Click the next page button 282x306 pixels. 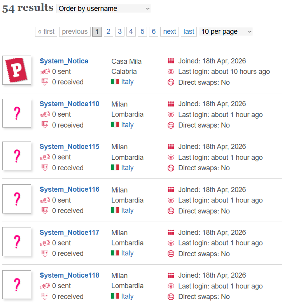(170, 31)
